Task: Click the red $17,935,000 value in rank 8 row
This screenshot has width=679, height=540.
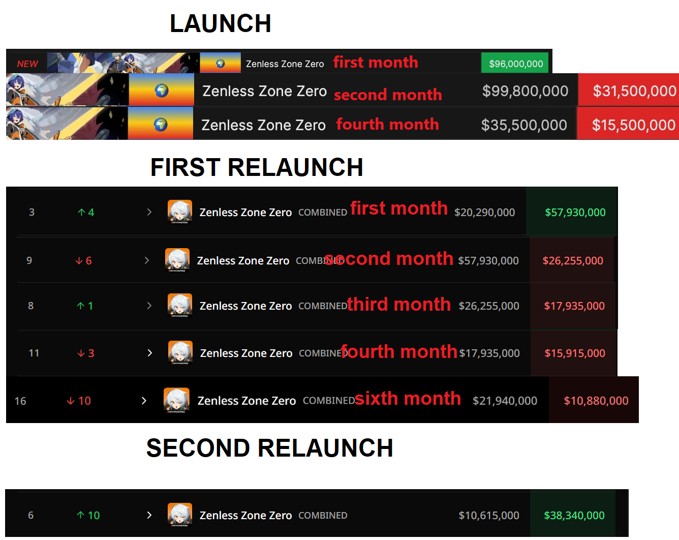Action: (x=574, y=306)
